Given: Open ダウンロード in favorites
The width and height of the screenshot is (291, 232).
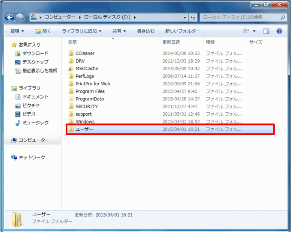Looking at the screenshot, I should click(x=36, y=54).
